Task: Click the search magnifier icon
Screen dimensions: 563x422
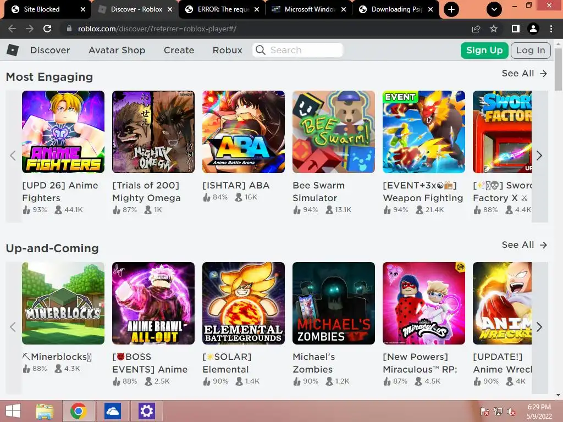Action: [260, 50]
